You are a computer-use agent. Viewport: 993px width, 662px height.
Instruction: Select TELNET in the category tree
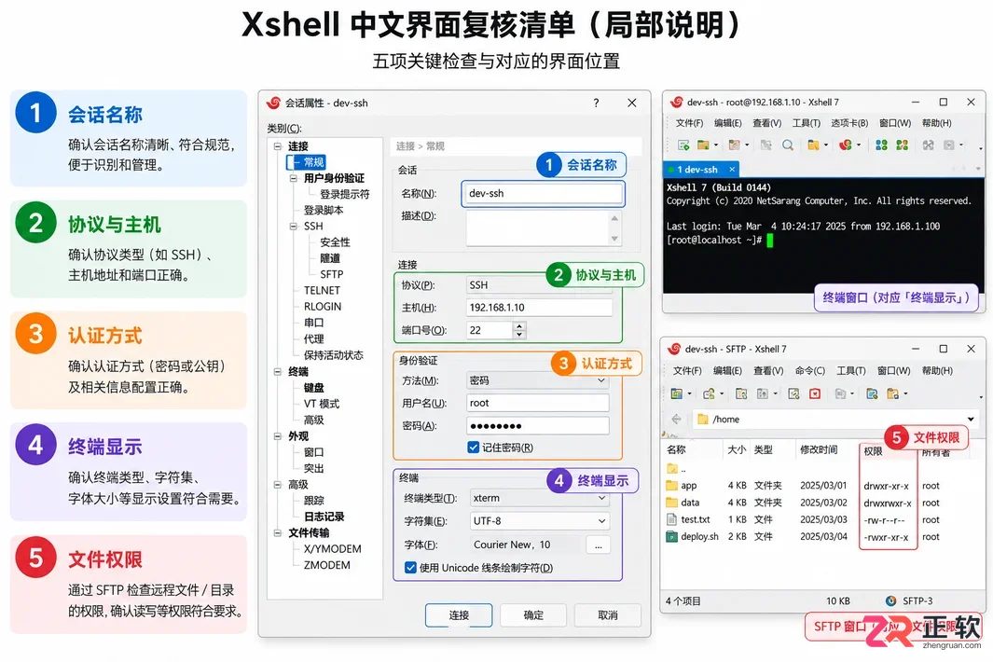322,290
